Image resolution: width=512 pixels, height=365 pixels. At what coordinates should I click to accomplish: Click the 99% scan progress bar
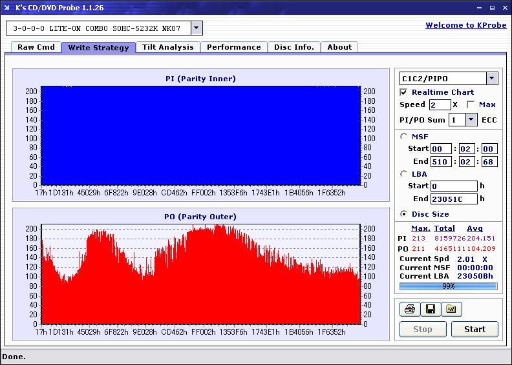point(448,286)
